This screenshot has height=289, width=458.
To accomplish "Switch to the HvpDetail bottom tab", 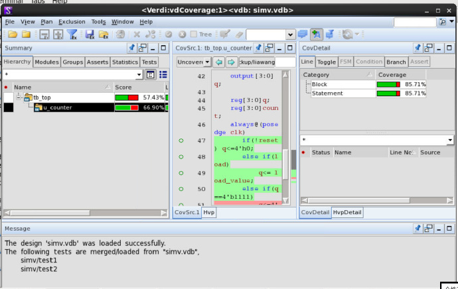I will pos(347,212).
